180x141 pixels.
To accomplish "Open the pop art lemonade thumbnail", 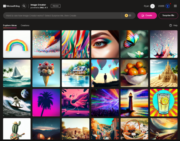I will coord(164,103).
